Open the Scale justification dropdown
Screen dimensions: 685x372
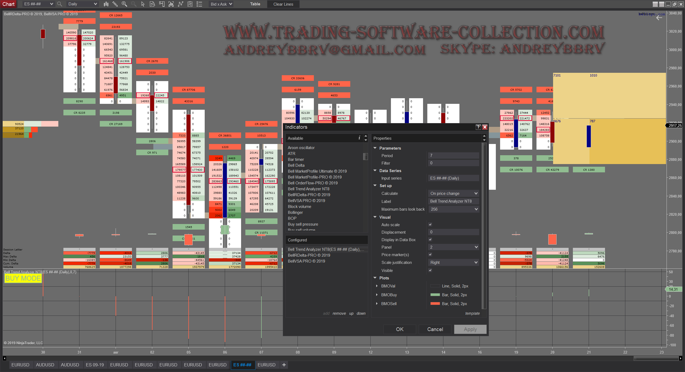[x=454, y=263]
